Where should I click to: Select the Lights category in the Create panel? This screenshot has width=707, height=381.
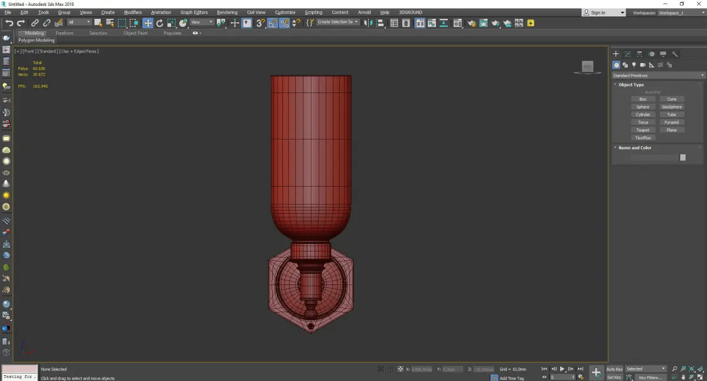coord(634,65)
